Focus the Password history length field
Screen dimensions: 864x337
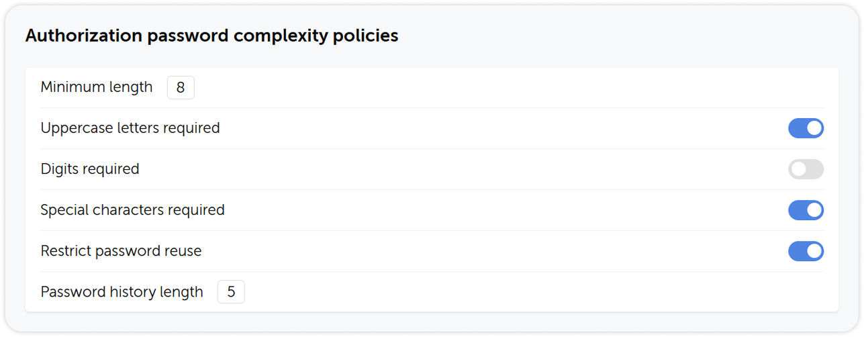(x=231, y=292)
